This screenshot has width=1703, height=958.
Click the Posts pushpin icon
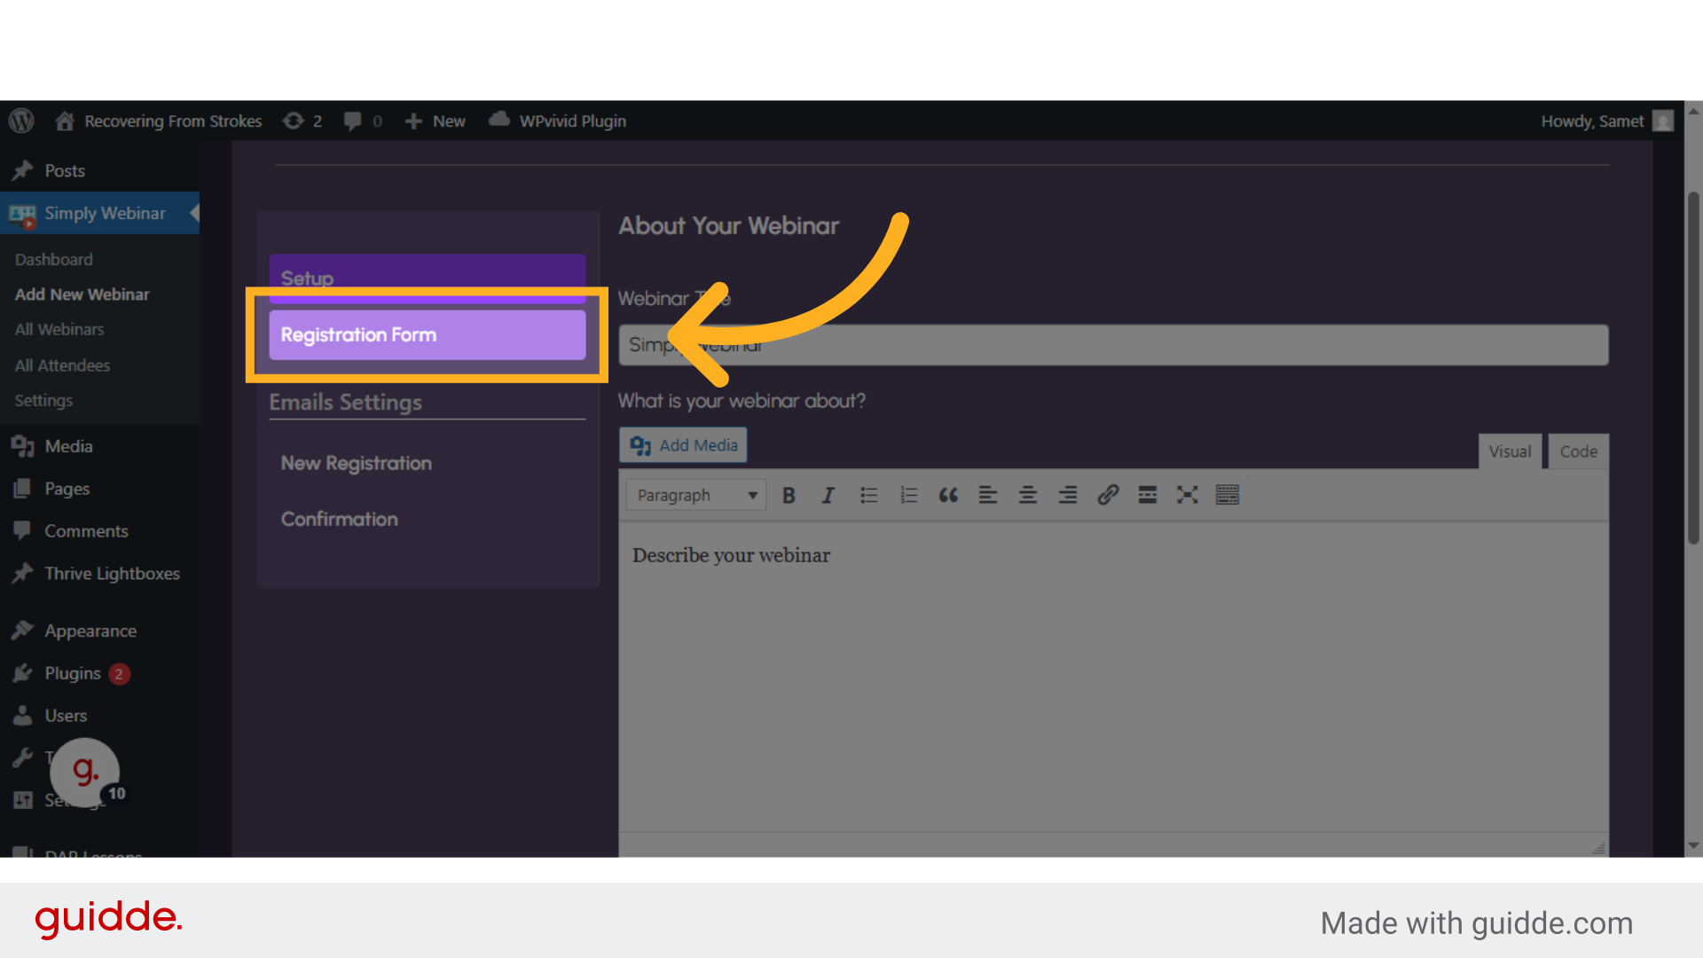pyautogui.click(x=22, y=170)
